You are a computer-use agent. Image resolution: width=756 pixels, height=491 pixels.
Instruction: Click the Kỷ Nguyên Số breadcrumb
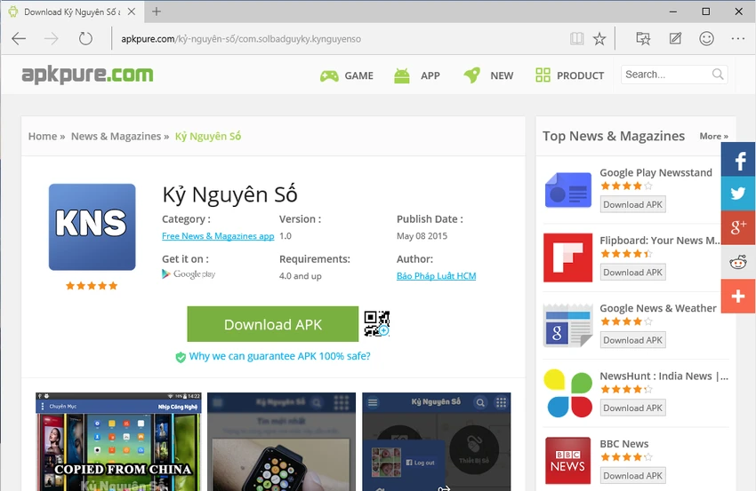pyautogui.click(x=208, y=136)
